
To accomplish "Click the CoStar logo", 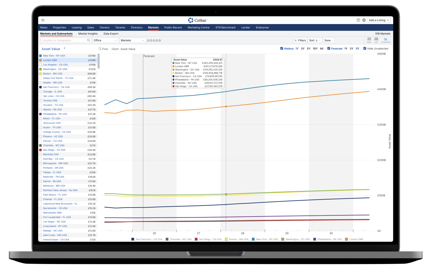I will [x=197, y=20].
